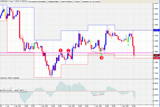
Task: Click the 1.3450 price axis value
Action: click(156, 62)
